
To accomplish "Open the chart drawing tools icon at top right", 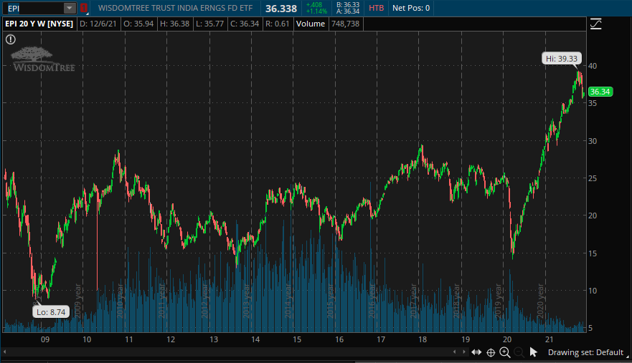I will (595, 24).
